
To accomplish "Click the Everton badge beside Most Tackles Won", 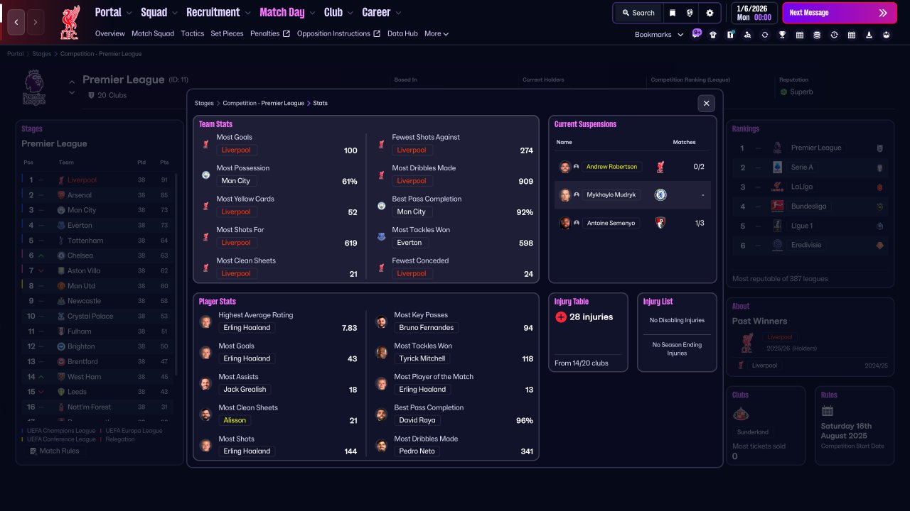I will (x=381, y=236).
